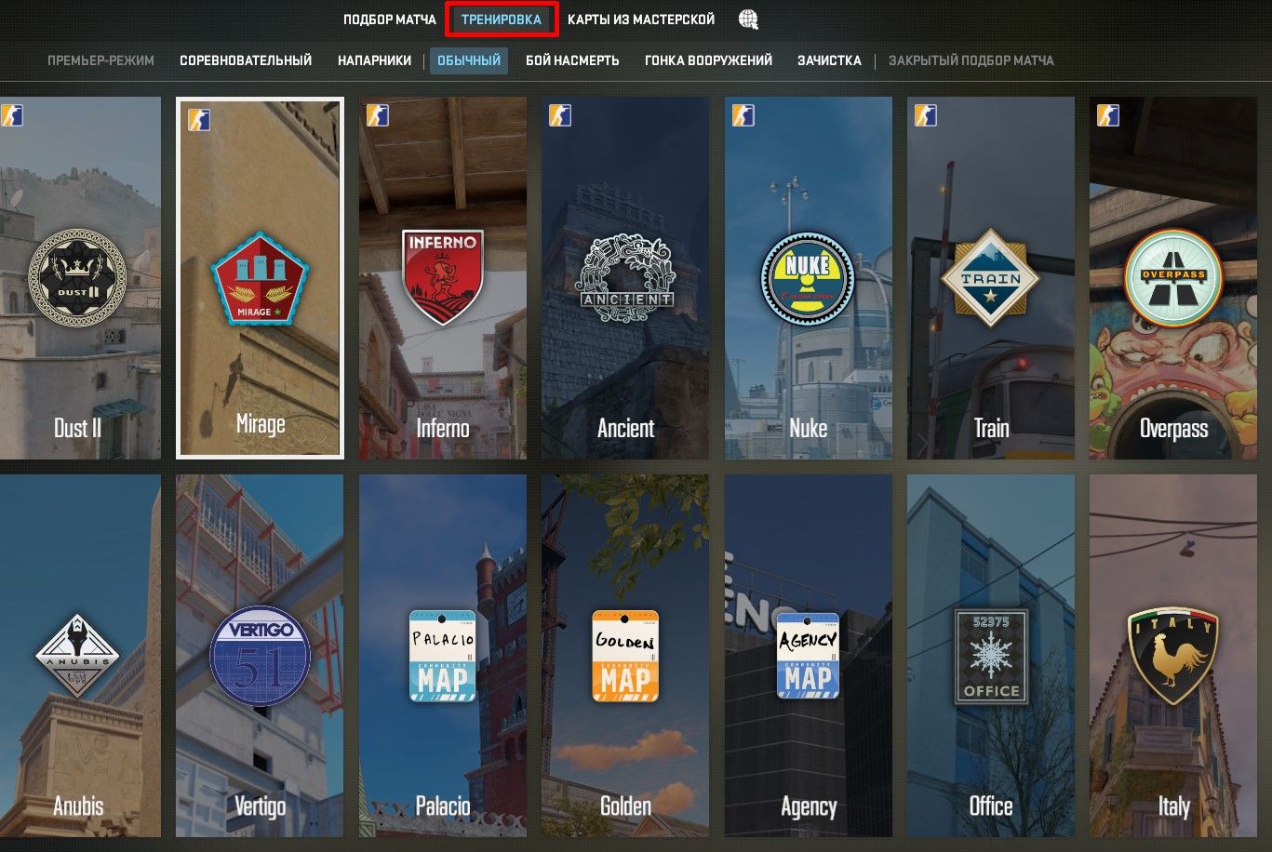1272x852 pixels.
Task: Click the blue Train diamond badge
Action: tap(990, 279)
